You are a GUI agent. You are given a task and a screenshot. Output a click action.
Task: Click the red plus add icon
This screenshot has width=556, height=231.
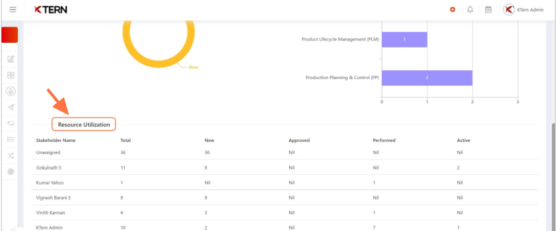453,10
